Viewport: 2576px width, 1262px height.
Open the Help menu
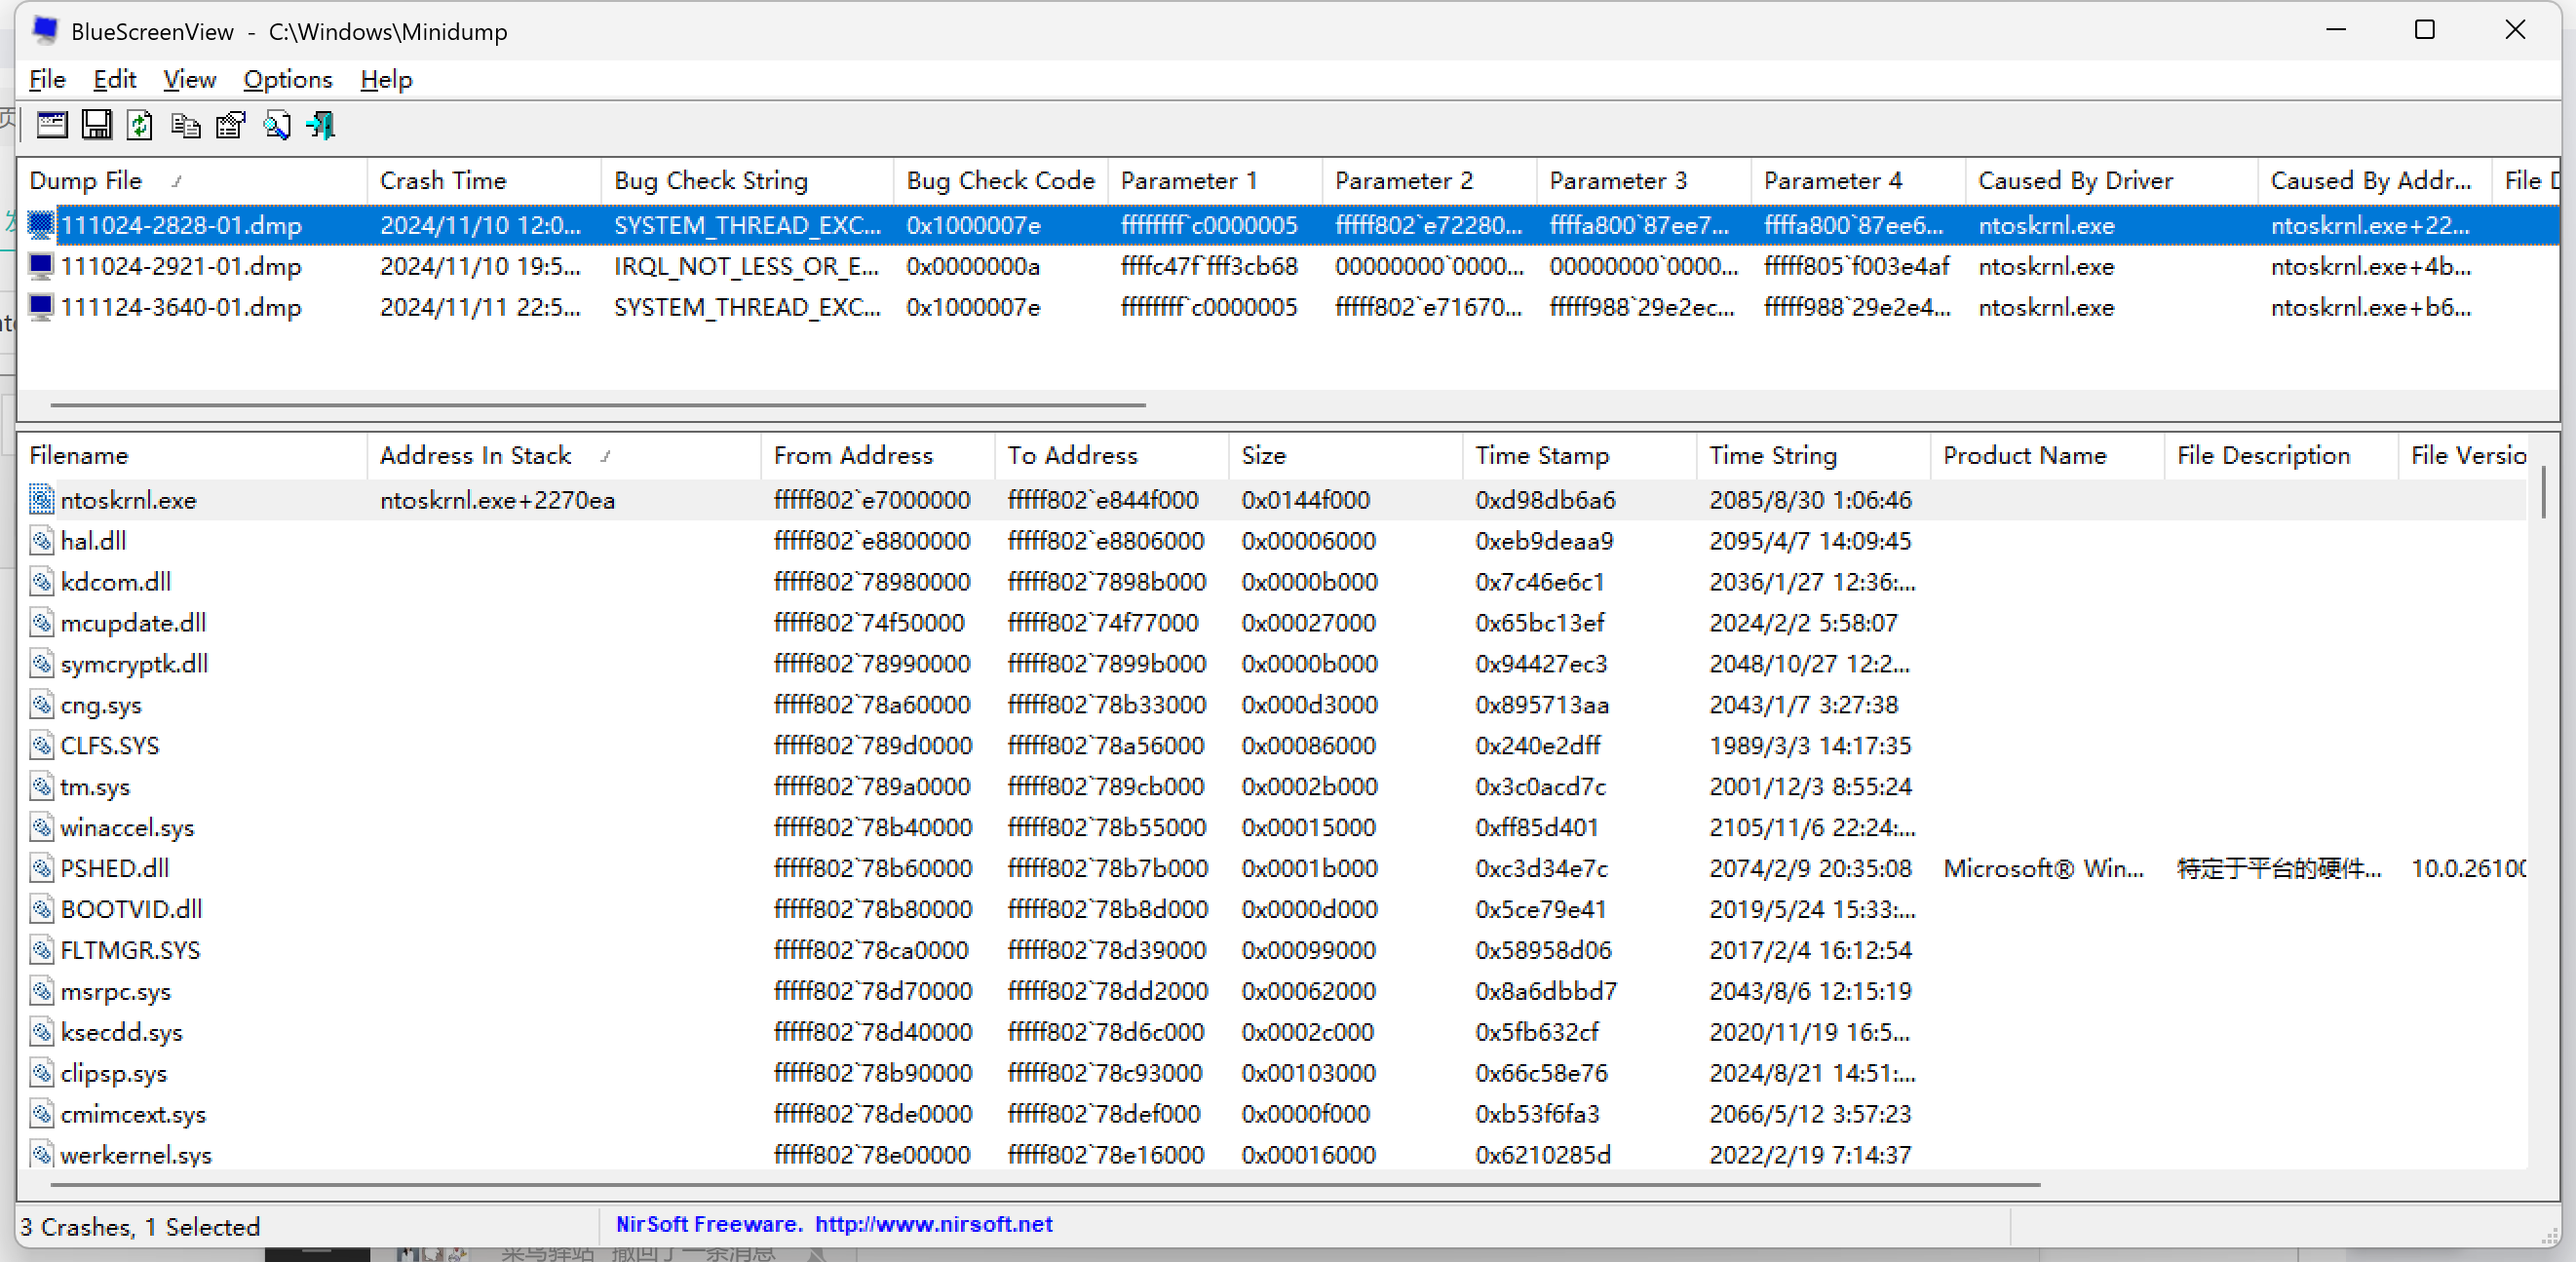click(386, 79)
